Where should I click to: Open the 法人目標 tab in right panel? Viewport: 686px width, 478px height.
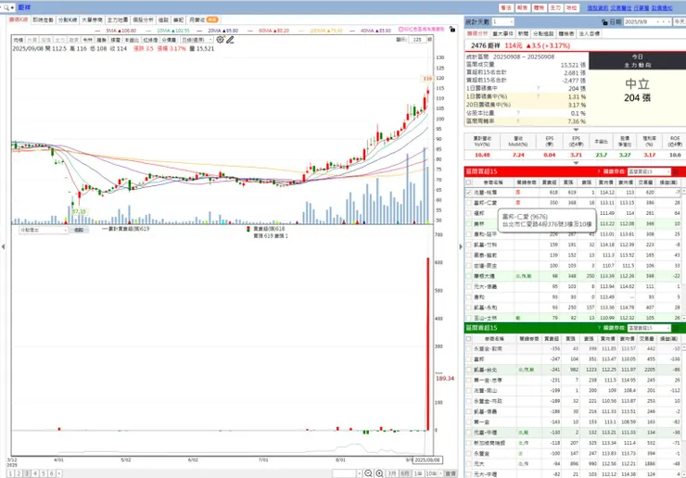coord(590,33)
